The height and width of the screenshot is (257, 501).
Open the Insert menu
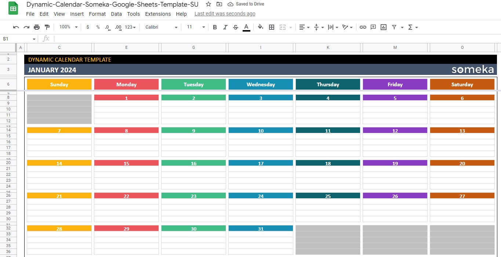[77, 14]
